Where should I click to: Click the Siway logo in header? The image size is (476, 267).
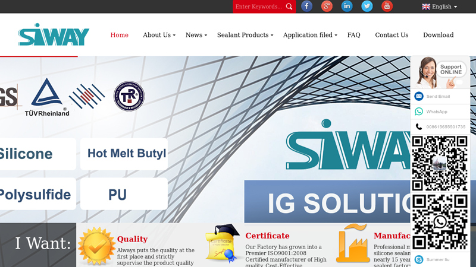54,34
